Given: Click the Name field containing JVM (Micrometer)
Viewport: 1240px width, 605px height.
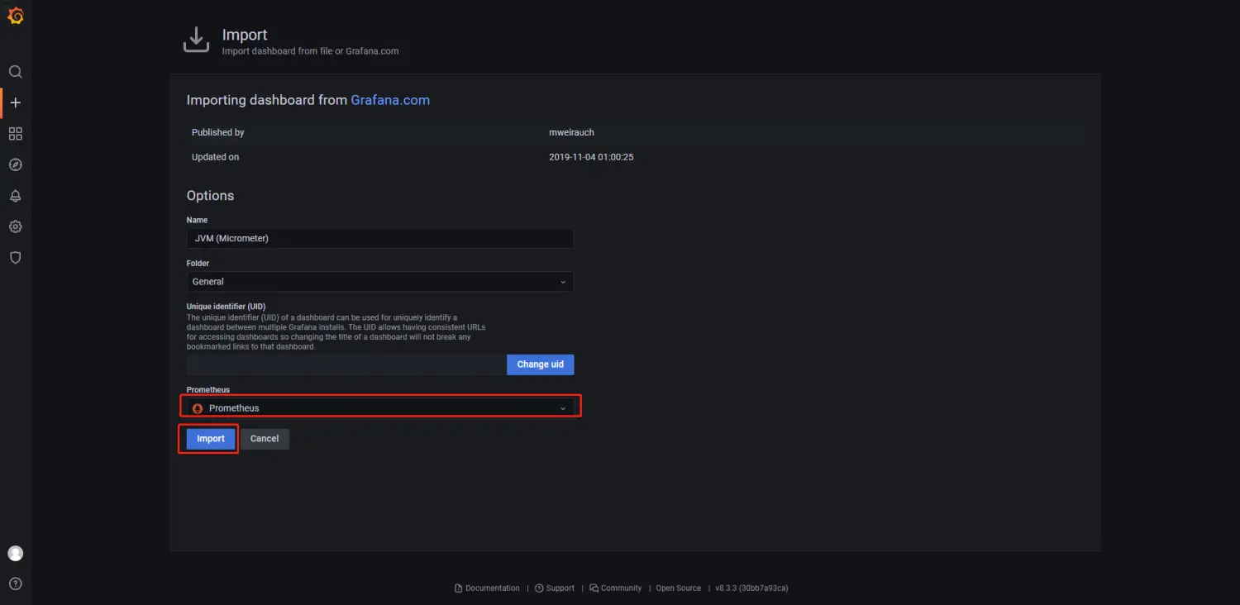Looking at the screenshot, I should coord(380,238).
